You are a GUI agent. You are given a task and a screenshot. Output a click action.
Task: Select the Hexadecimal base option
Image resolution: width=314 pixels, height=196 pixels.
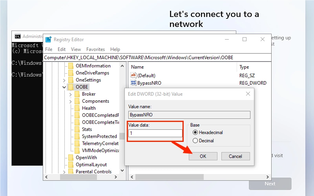[x=195, y=132]
